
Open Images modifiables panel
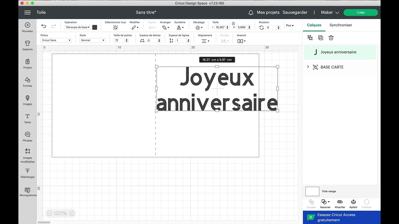(x=27, y=156)
